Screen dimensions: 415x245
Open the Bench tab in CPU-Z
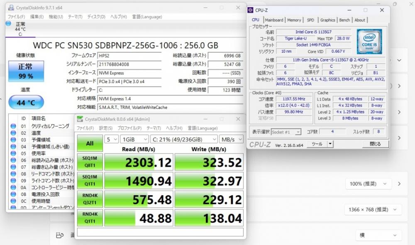344,20
